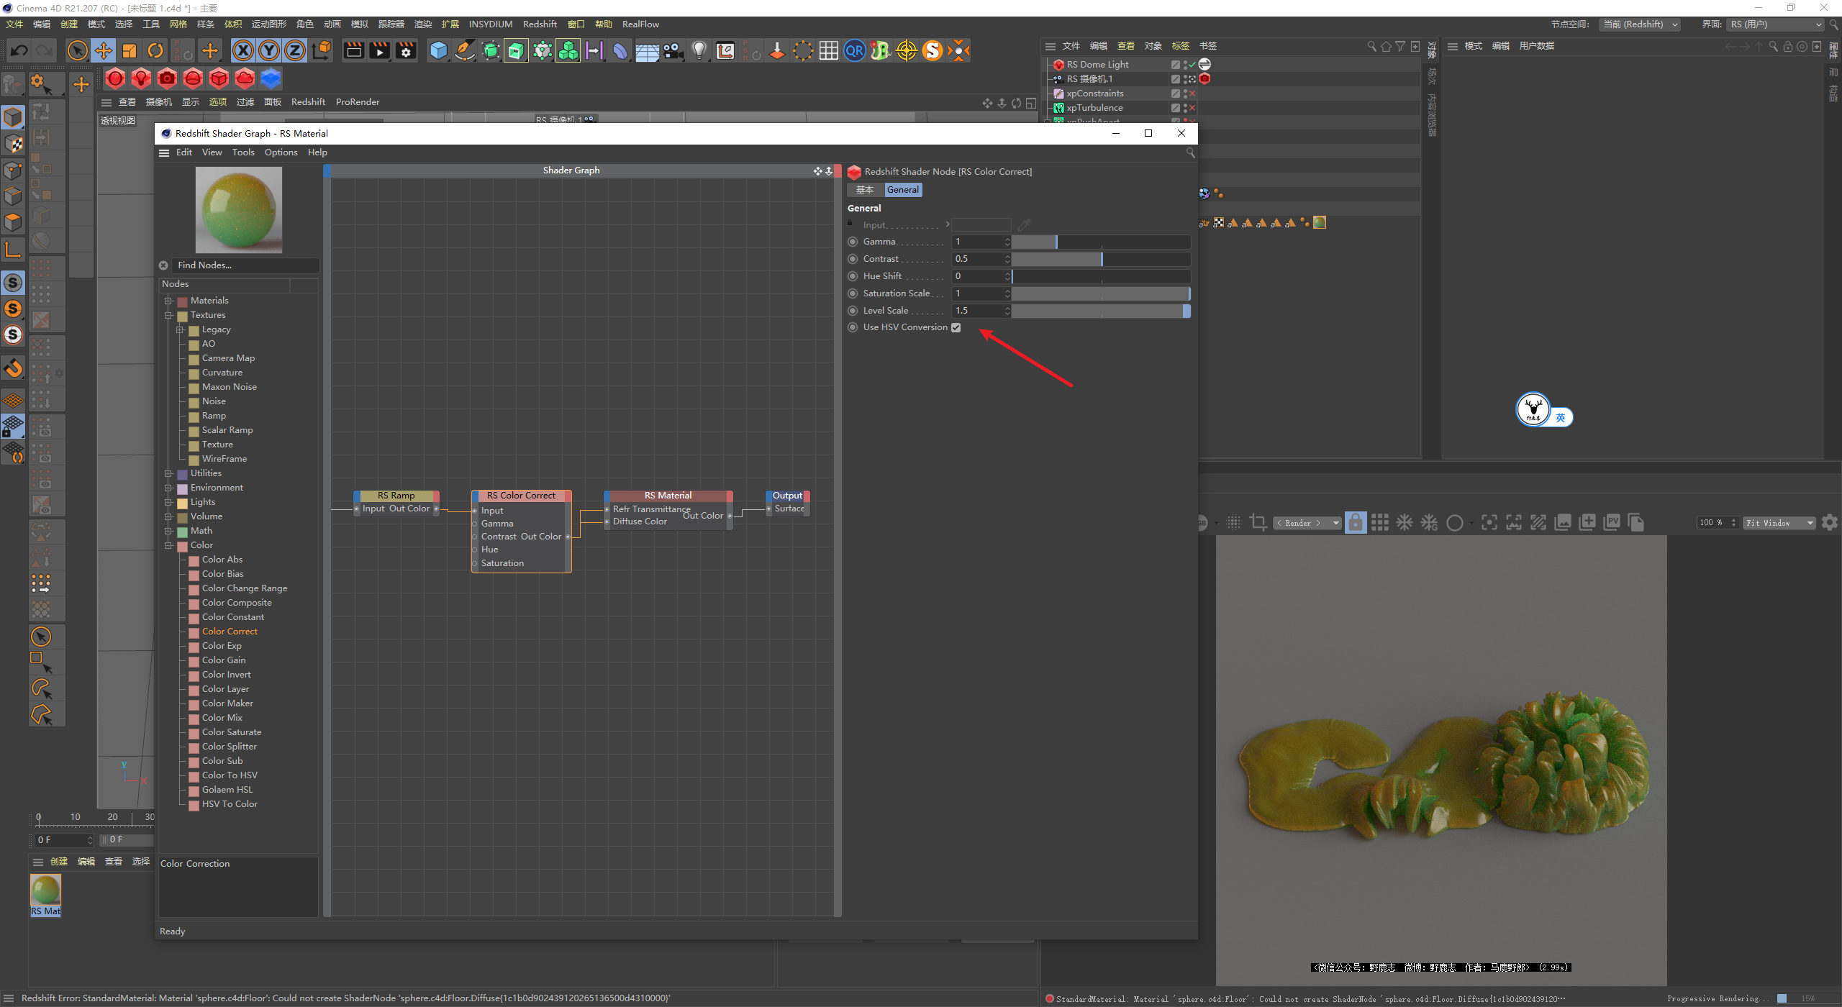
Task: Expand the Materials node folder
Action: tap(168, 301)
